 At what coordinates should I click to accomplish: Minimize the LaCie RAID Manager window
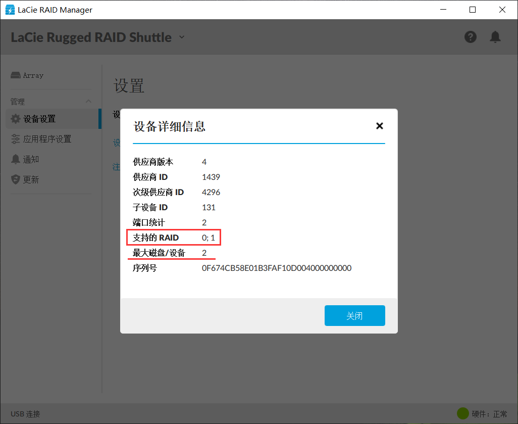pyautogui.click(x=443, y=10)
